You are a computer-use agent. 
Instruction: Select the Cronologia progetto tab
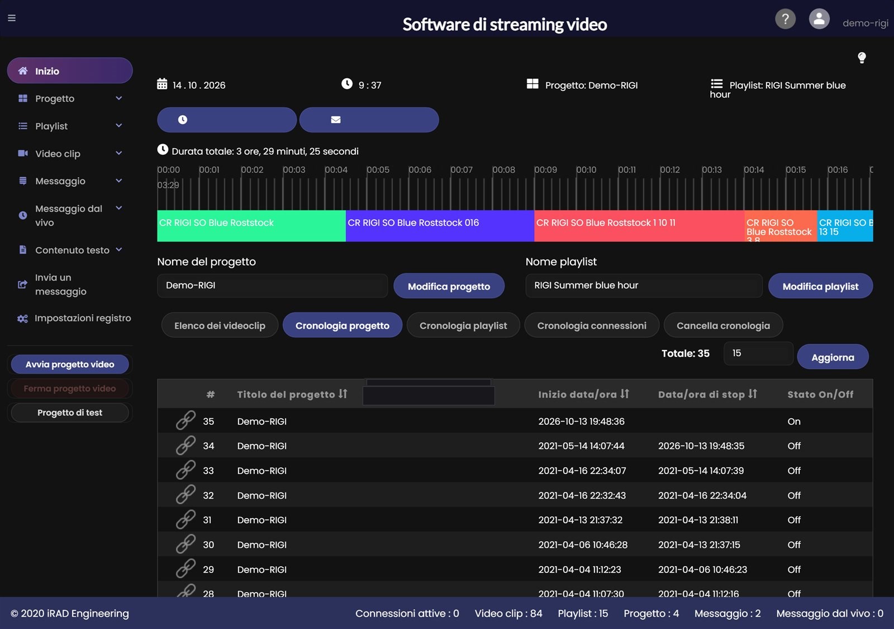click(343, 325)
